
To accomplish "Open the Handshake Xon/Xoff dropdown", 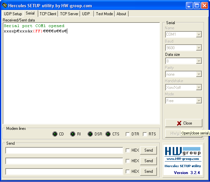I will click(x=199, y=88).
